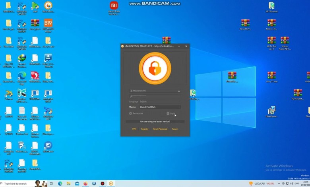Open the VPN link
The image size is (310, 187).
[x=134, y=129]
